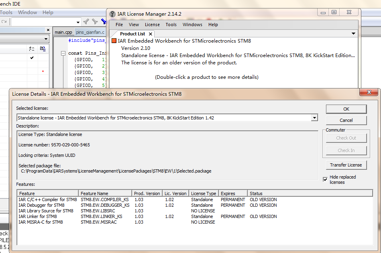Image resolution: width=381 pixels, height=253 pixels.
Task: Click the redo arrow icon in IDE toolbar
Action: [x=4, y=22]
